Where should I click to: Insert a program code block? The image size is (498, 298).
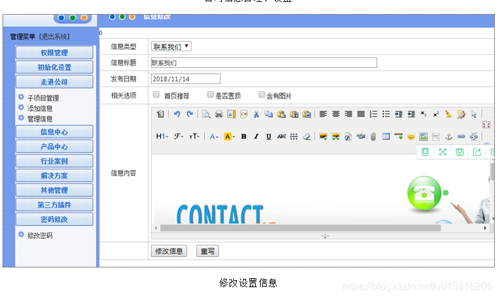pos(244,114)
